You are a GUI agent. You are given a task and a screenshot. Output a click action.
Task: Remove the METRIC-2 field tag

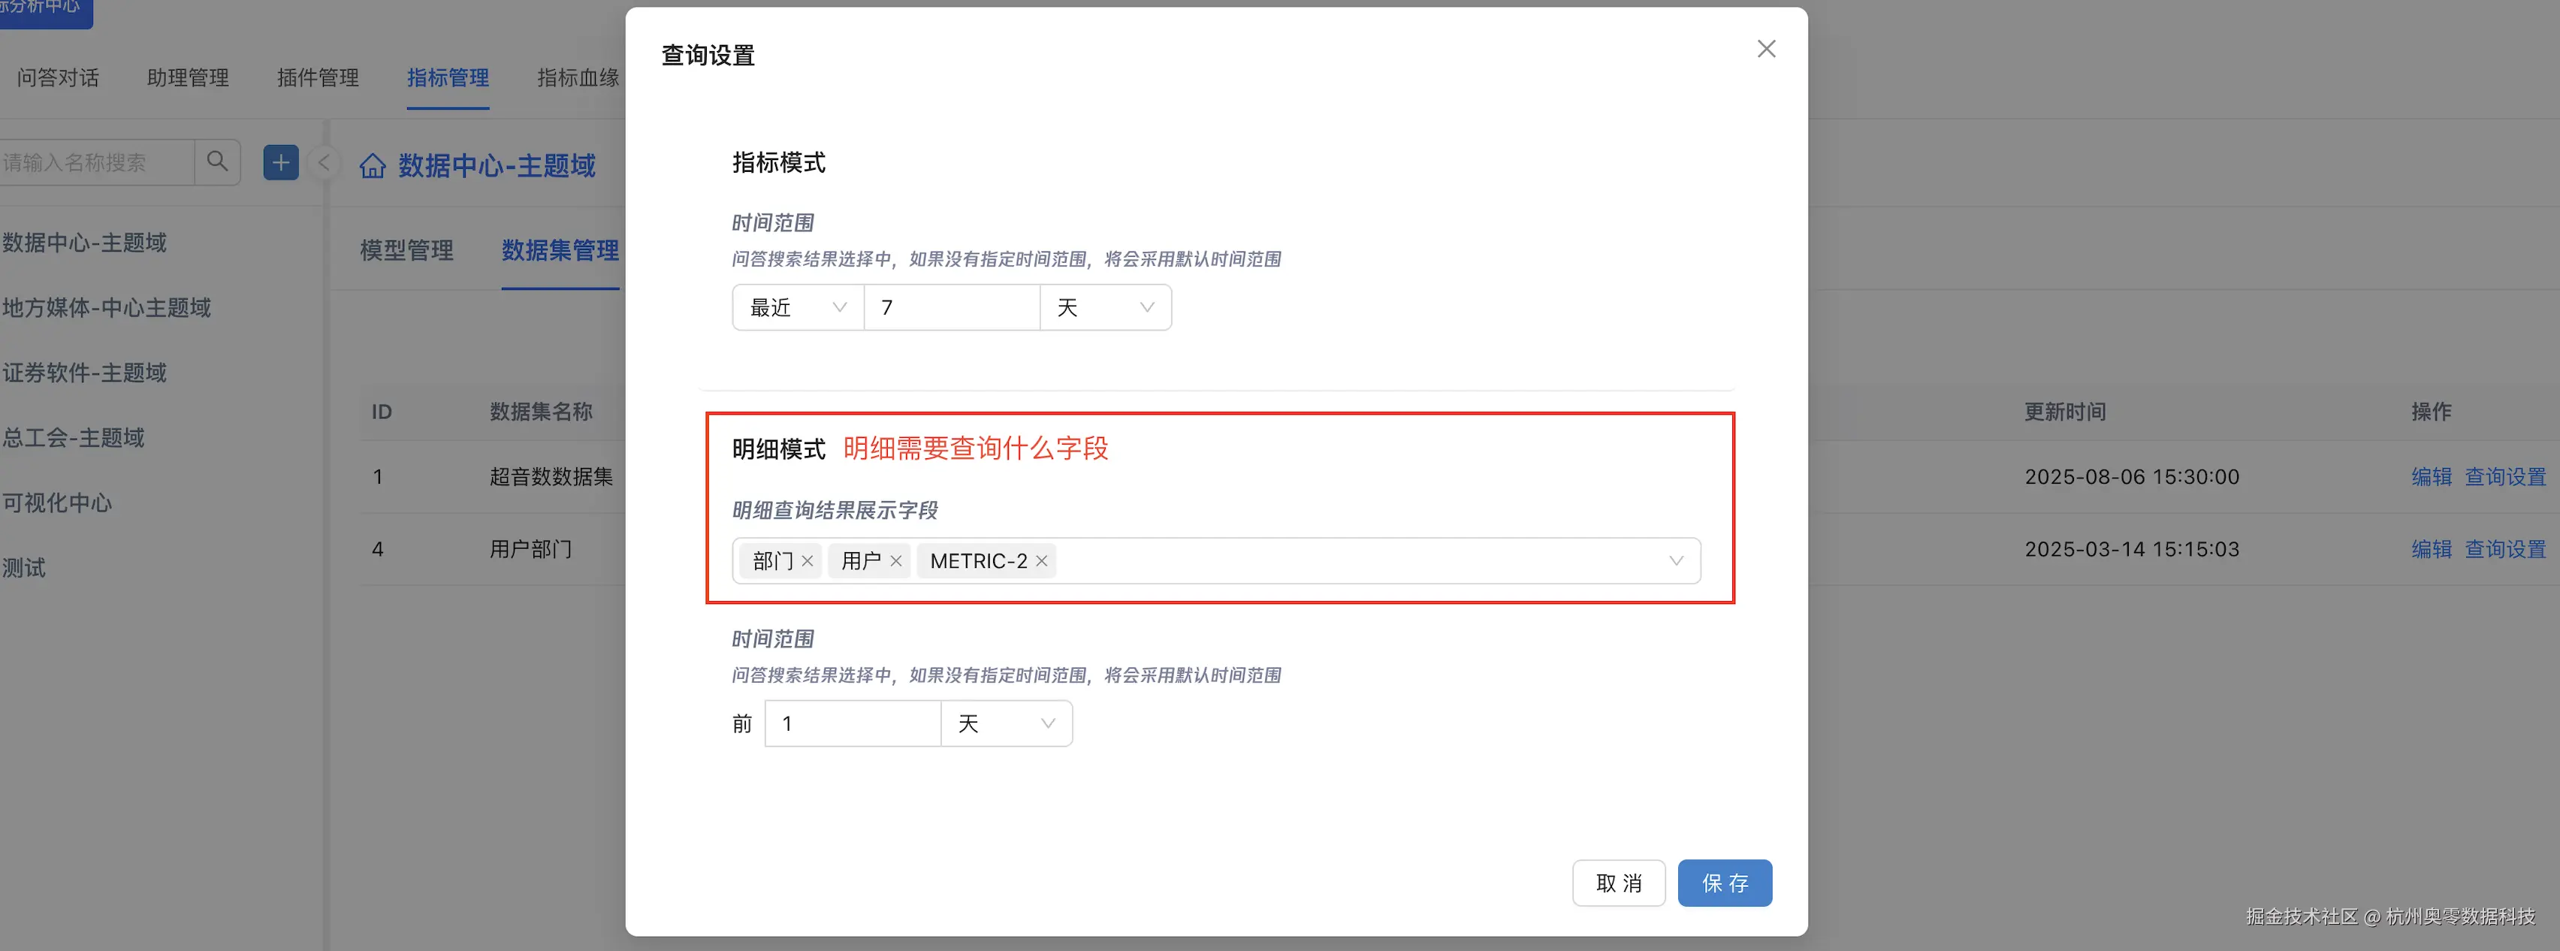click(x=1041, y=560)
